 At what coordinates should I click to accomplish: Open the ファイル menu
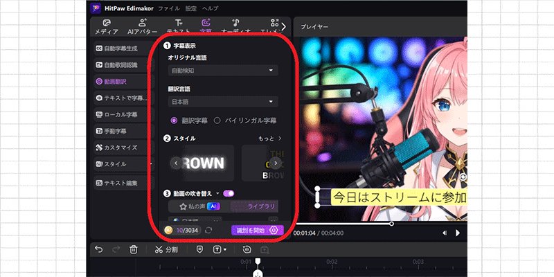[168, 8]
